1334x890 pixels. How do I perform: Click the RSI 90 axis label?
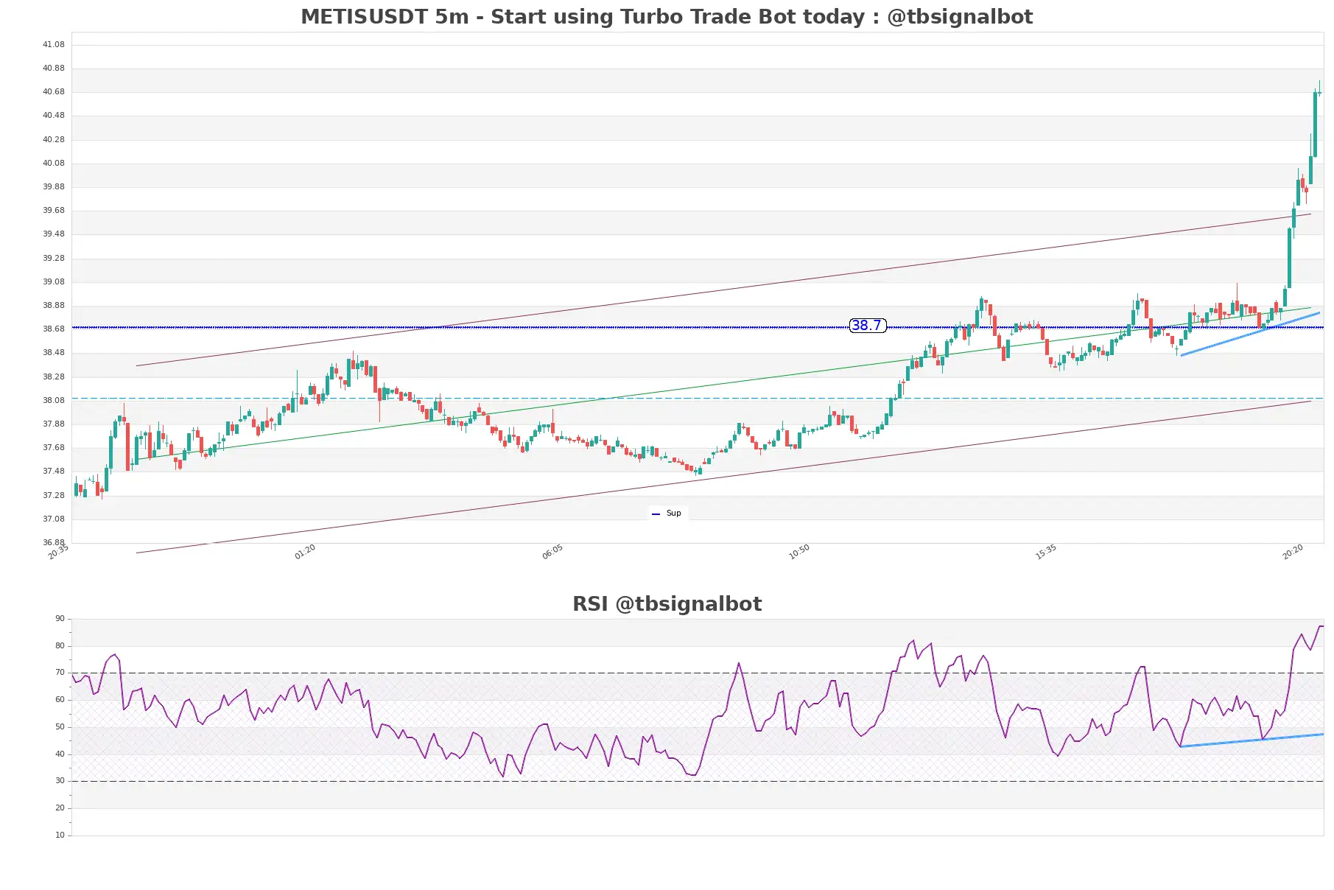click(60, 619)
